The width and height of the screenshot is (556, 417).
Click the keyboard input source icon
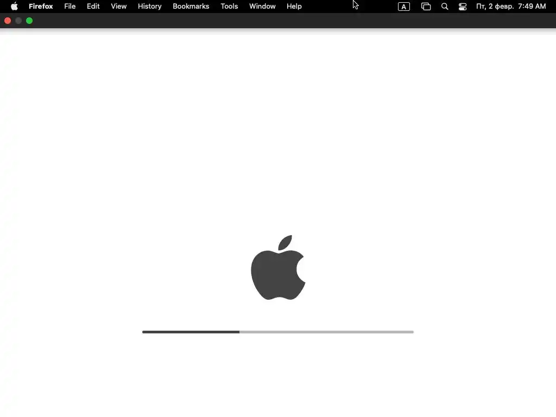click(x=404, y=7)
